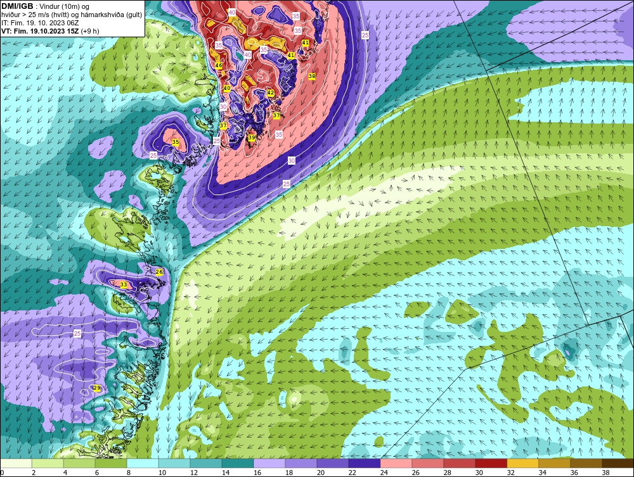Click the legend scale tick label '32'
This screenshot has width=634, height=477.
510,473
